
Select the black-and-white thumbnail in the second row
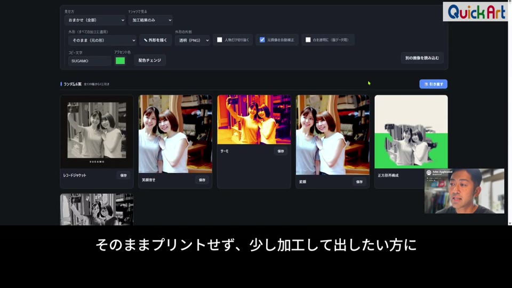click(x=97, y=209)
